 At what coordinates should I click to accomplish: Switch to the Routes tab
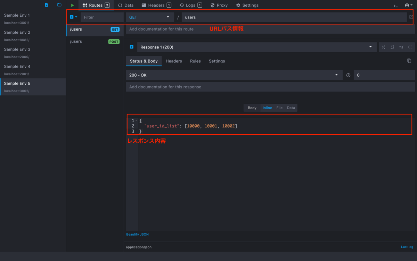tap(96, 5)
